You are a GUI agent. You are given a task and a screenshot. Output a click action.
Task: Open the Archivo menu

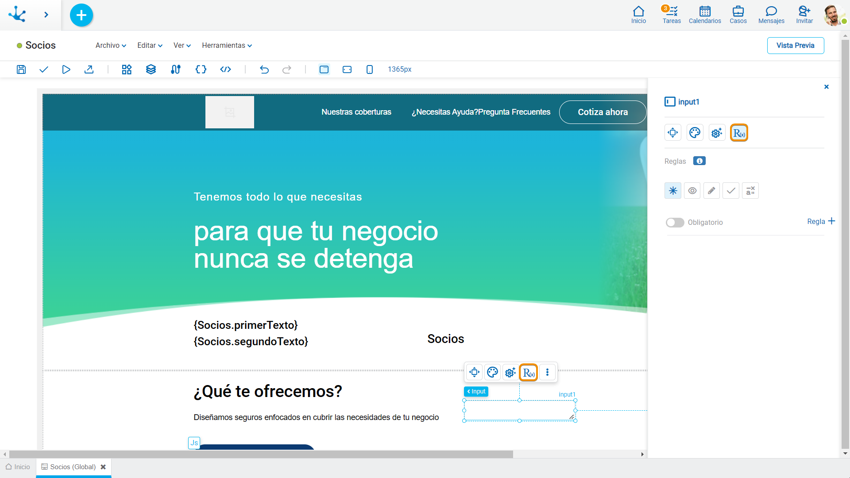(x=111, y=46)
